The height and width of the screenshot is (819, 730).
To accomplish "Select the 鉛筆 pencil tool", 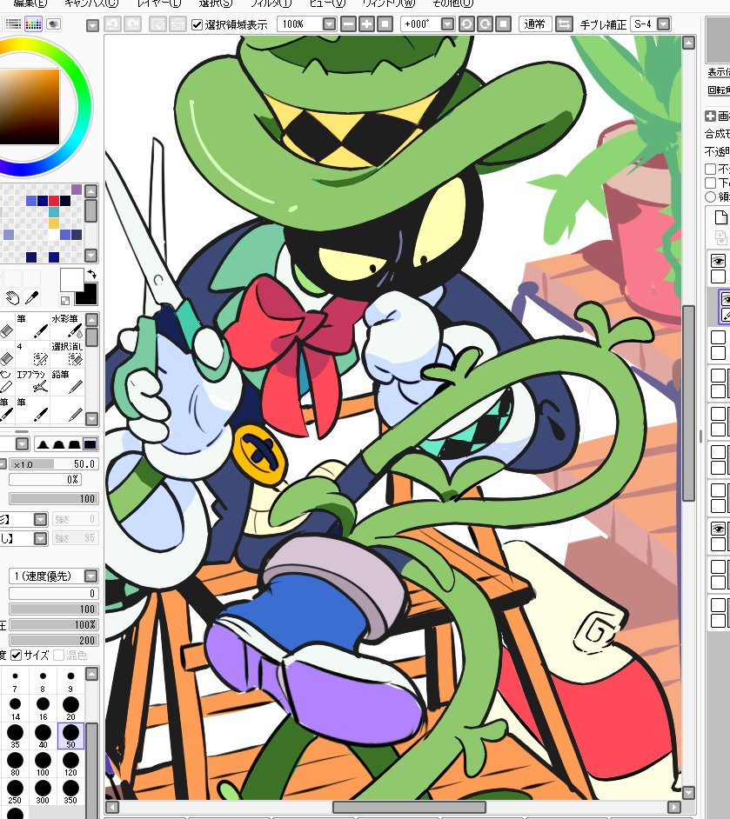I will tap(67, 382).
